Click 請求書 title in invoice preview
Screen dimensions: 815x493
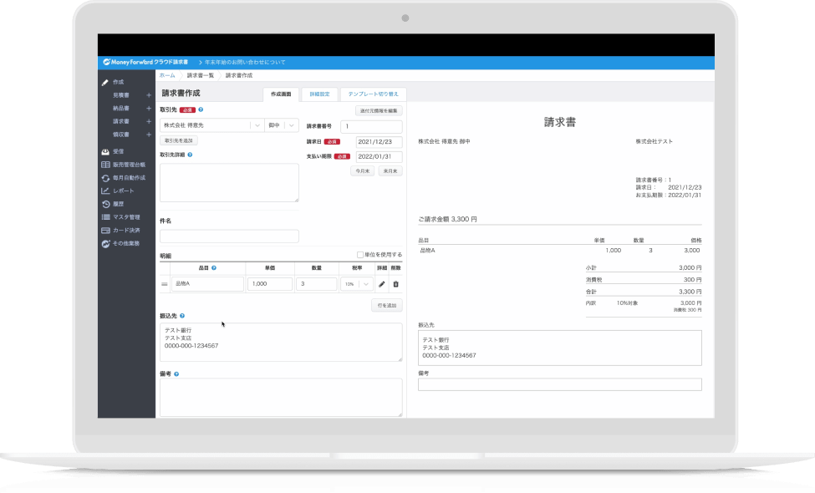[560, 122]
